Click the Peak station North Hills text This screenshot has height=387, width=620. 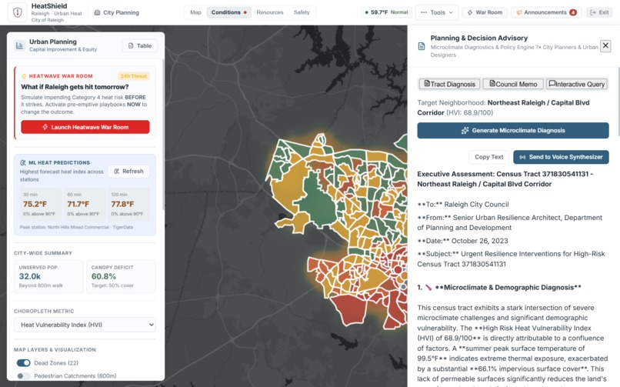click(x=76, y=227)
